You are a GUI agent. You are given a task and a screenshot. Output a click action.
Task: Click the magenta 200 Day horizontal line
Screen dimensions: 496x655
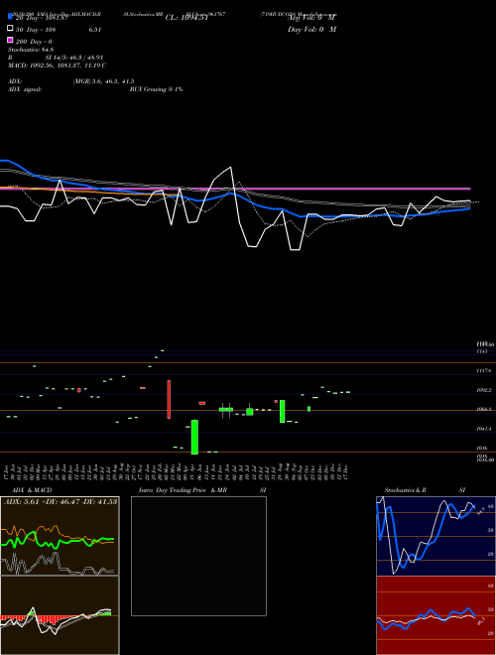(235, 189)
